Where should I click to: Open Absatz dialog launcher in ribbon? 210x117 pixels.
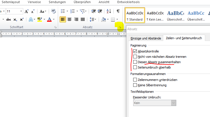120,27
